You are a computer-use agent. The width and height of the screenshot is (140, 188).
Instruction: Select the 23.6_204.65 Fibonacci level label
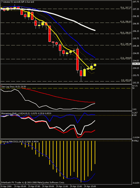point(126,58)
